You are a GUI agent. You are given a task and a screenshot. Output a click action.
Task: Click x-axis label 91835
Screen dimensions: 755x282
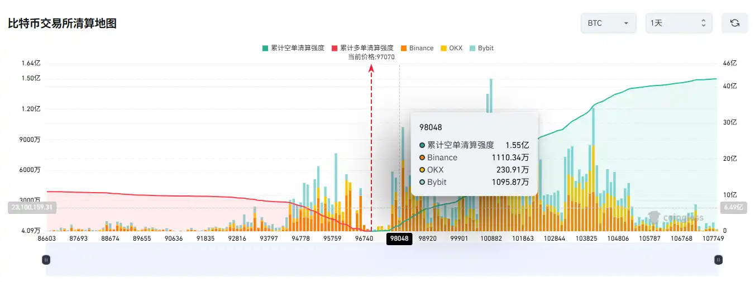pos(206,238)
